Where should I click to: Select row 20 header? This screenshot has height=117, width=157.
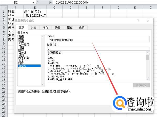coord(4,88)
